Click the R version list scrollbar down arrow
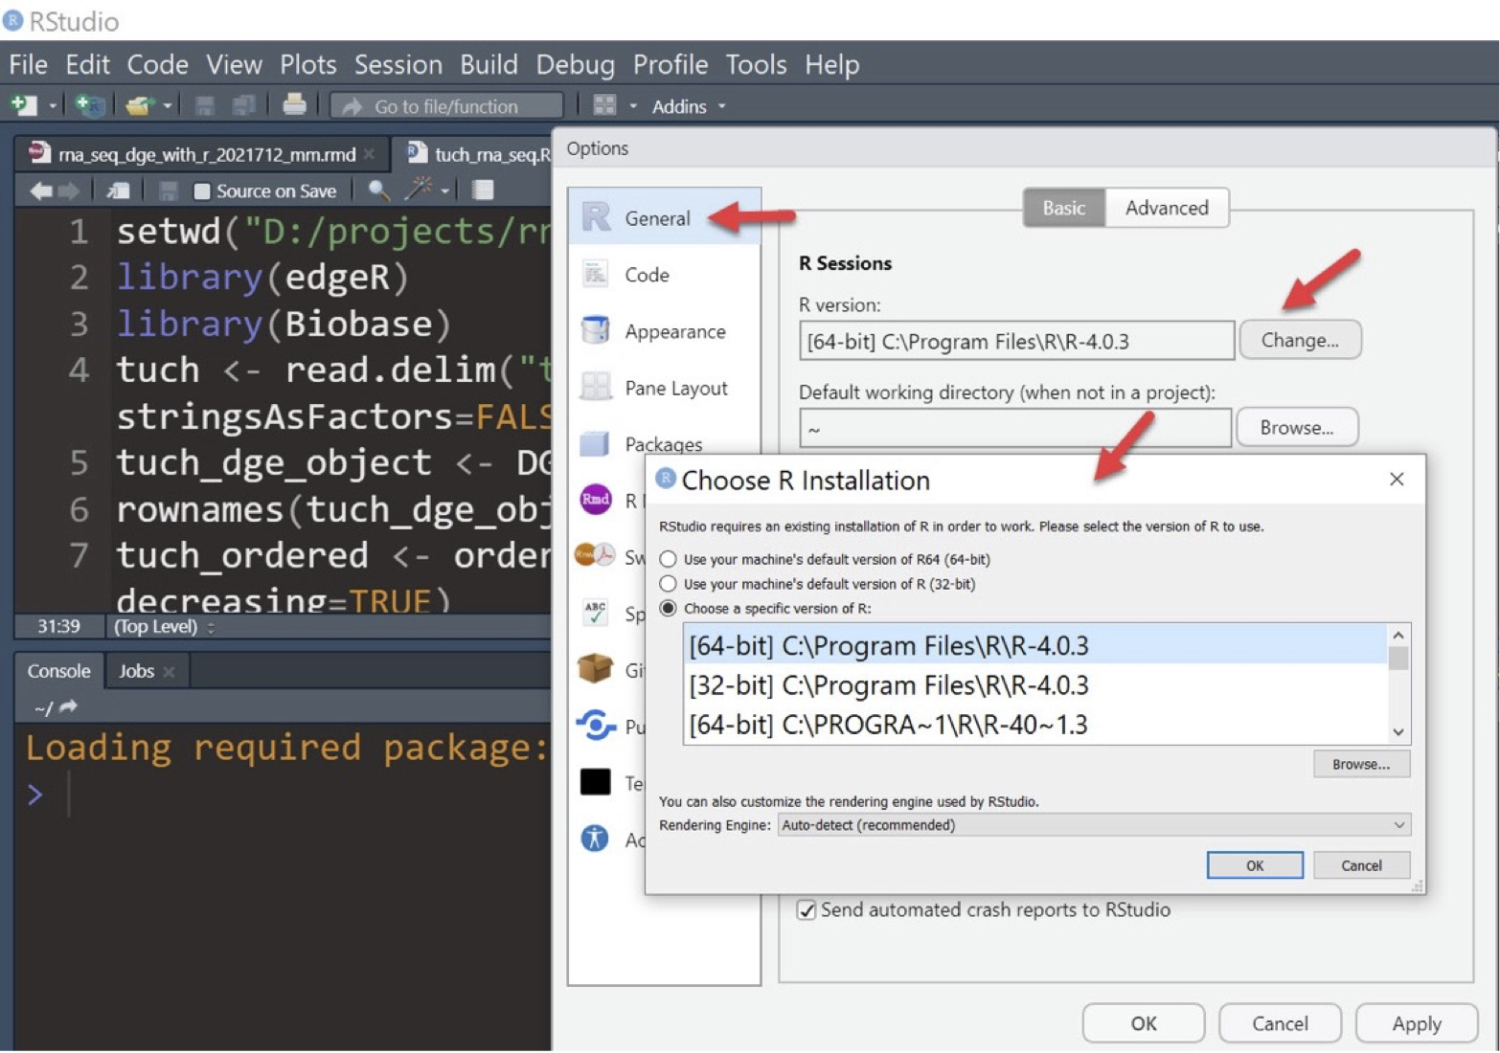The image size is (1500, 1053). tap(1398, 732)
